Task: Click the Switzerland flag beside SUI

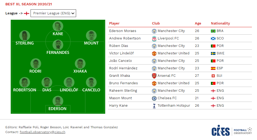Action: click(x=213, y=76)
